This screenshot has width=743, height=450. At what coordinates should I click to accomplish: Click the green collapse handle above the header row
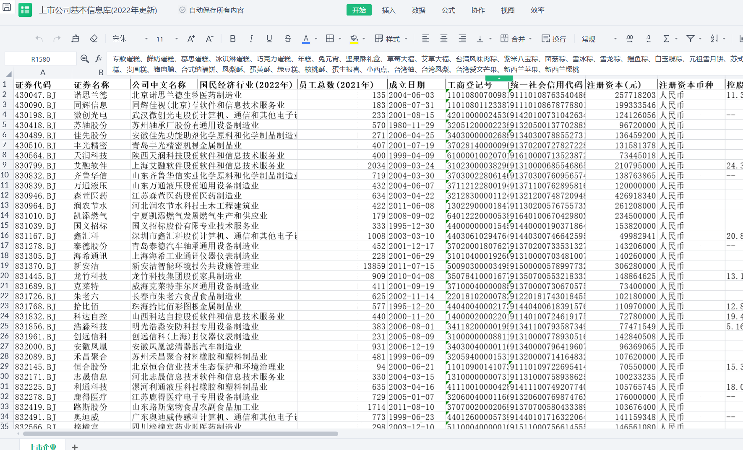499,78
